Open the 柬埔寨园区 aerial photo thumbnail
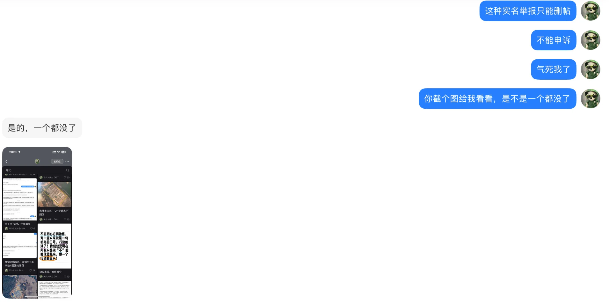The image size is (609, 304). coord(55,195)
